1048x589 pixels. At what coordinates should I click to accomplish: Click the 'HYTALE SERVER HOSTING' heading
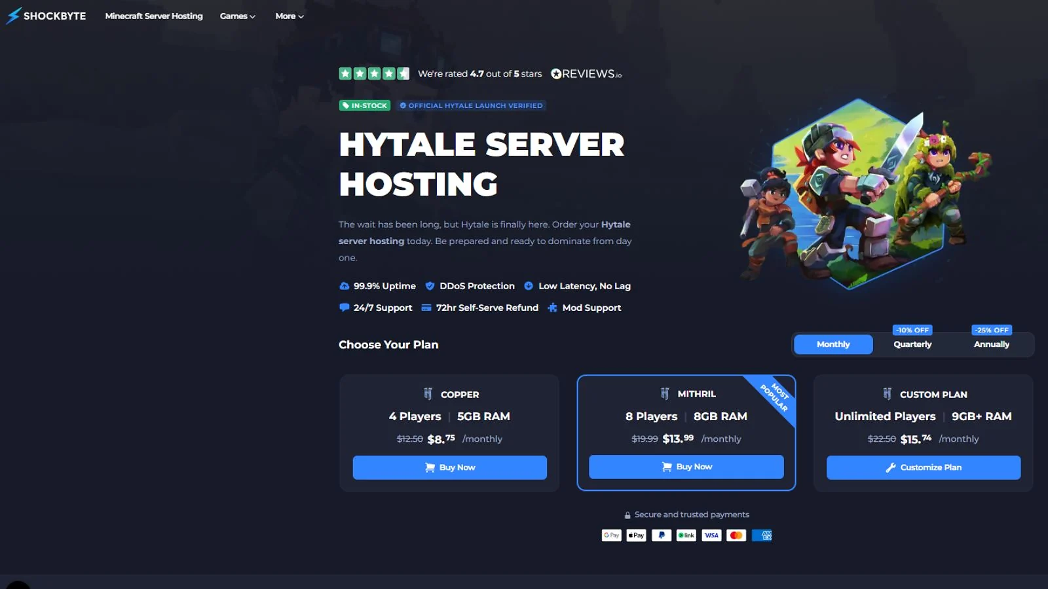coord(482,164)
